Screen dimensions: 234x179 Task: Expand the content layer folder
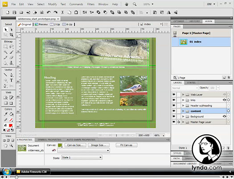(183, 111)
